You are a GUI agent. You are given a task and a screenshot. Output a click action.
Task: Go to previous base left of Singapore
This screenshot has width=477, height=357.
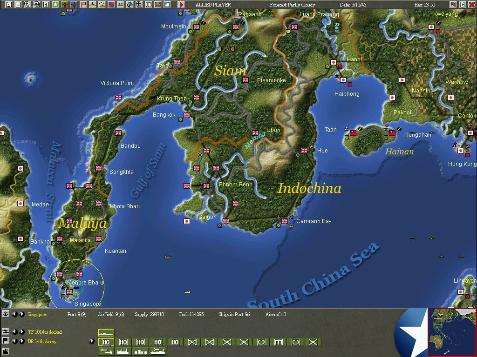(x=14, y=314)
